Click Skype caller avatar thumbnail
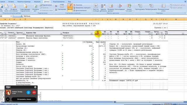 coord(8,92)
